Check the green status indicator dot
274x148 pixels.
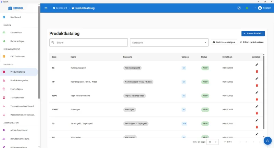[x=247, y=8]
